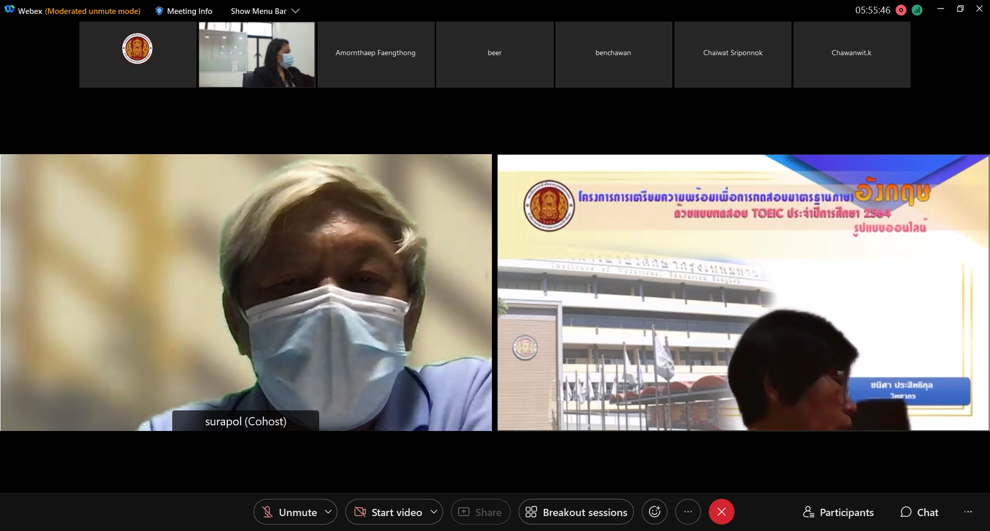Click the Share button
990x531 pixels.
480,512
